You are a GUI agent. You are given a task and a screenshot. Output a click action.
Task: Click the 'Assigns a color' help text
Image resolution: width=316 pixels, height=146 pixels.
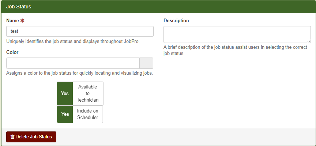pyautogui.click(x=80, y=73)
